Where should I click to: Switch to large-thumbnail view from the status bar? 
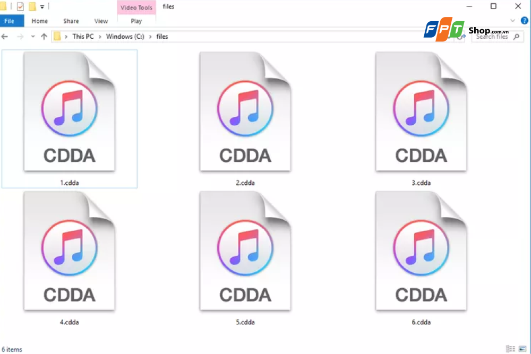click(523, 349)
